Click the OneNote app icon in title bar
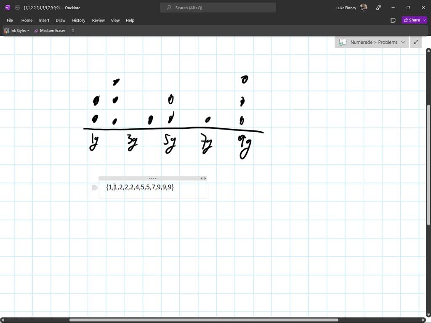The image size is (431, 323). click(x=8, y=8)
